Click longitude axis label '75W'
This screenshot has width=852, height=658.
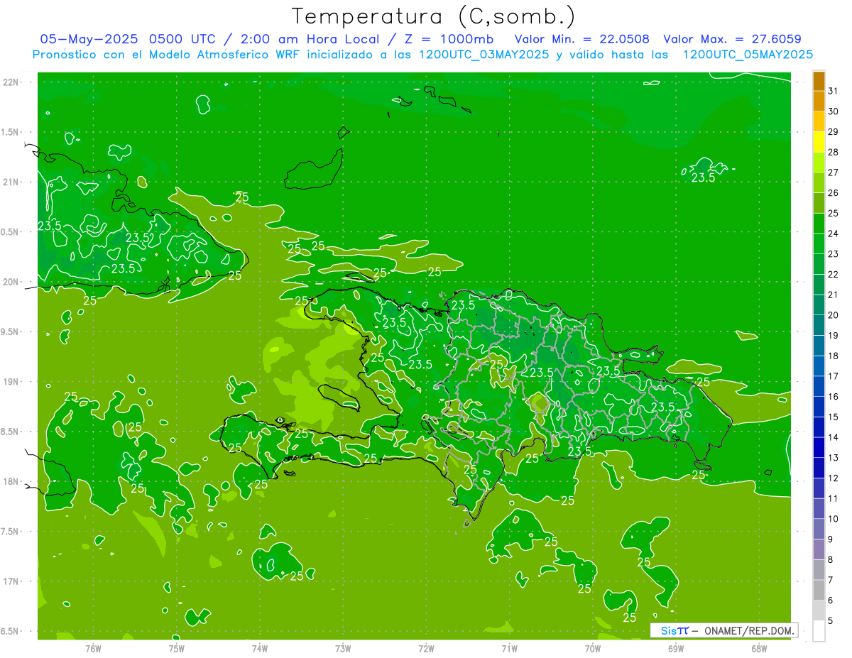[x=177, y=649]
